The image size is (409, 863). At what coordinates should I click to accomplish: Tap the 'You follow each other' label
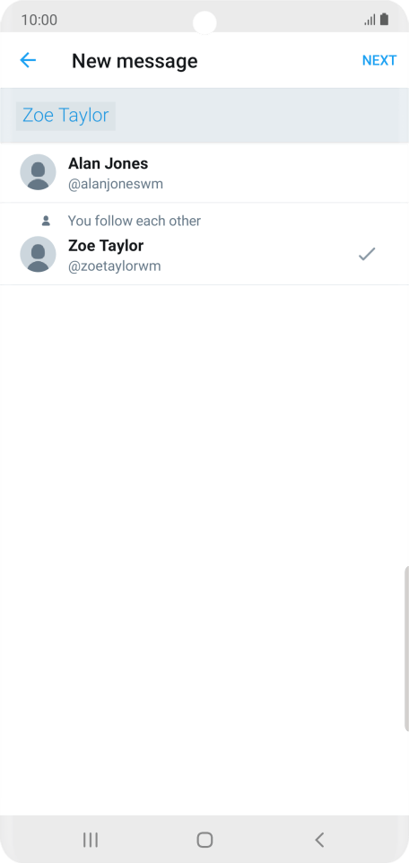[135, 221]
